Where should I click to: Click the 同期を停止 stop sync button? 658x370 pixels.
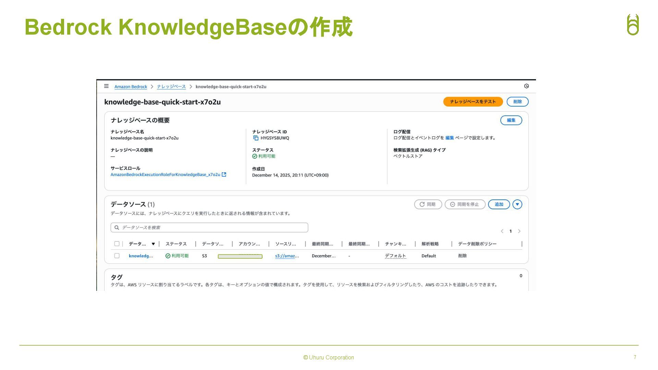(465, 205)
